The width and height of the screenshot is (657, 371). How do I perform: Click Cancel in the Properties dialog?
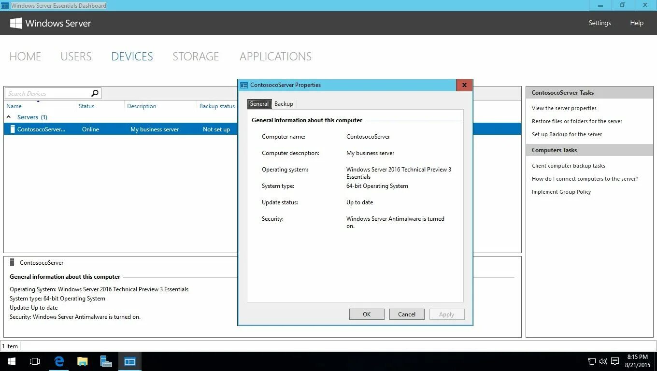[x=407, y=314]
